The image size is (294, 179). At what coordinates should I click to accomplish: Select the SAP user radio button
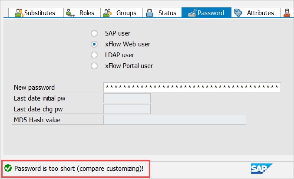94,33
